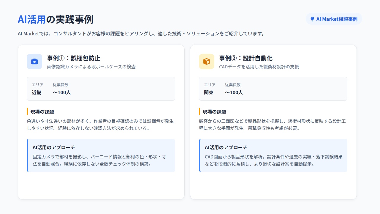Click the エリア label above 近畿
Screen dimensions: 380x214
[38, 85]
